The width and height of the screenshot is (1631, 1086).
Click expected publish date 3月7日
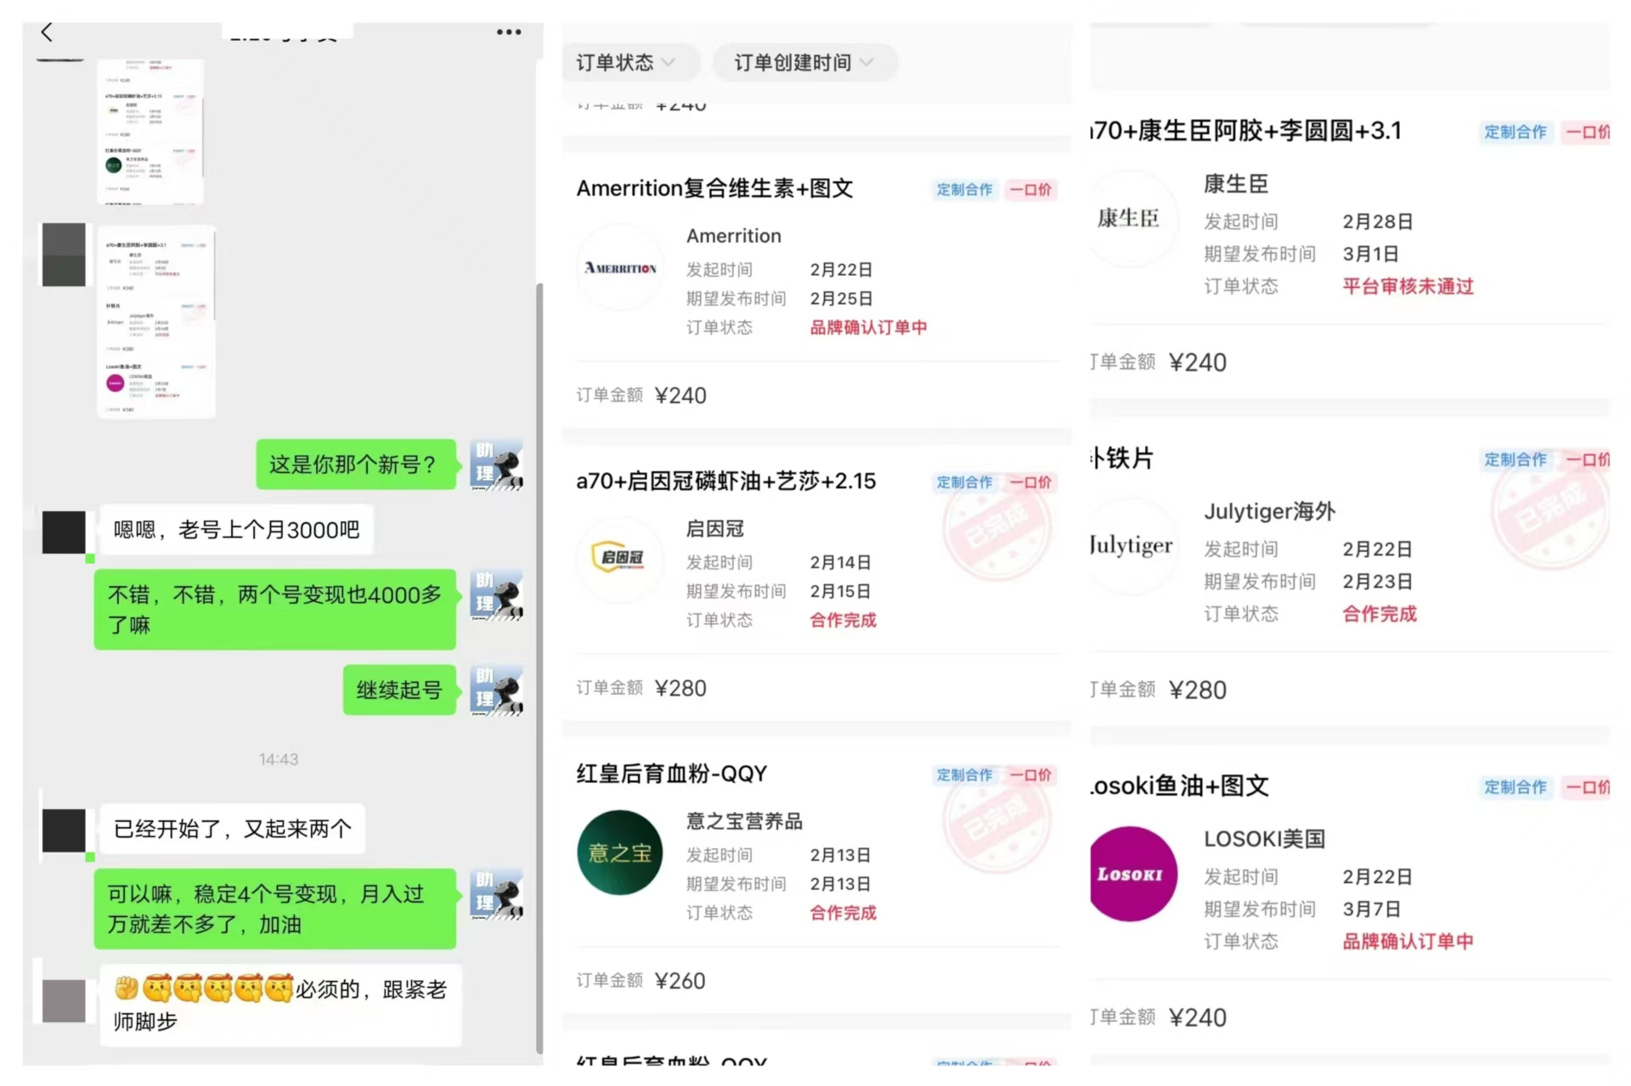point(1371,909)
